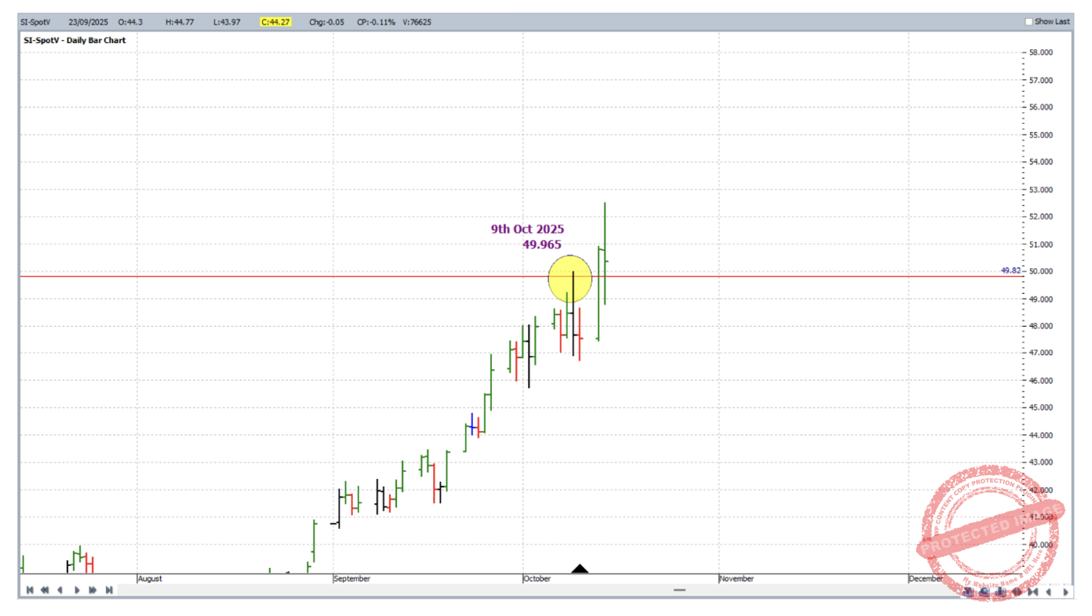Click the bottom-right left-arrow icon
The height and width of the screenshot is (616, 1092).
1048,592
